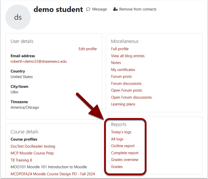This screenshot has height=179, width=208.
Task: Open DocTest DocReader testing course profile
Action: click(x=33, y=146)
